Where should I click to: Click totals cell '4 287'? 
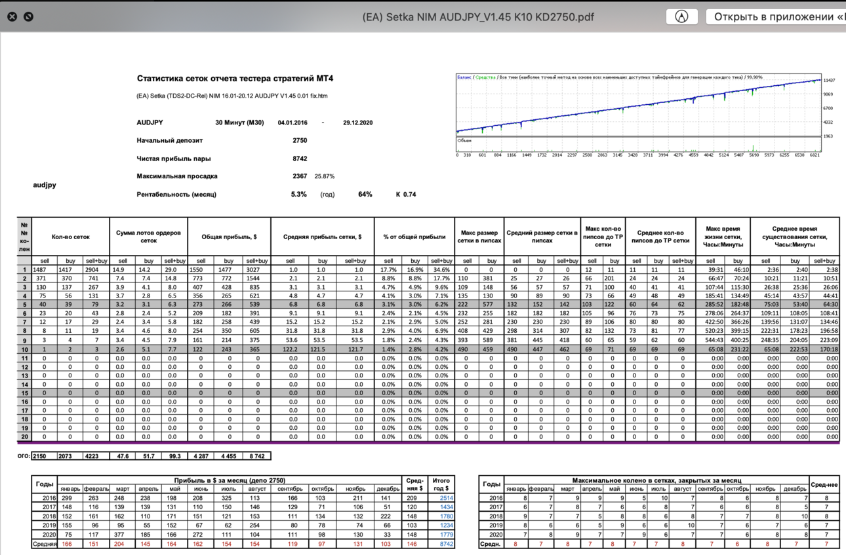click(x=201, y=455)
